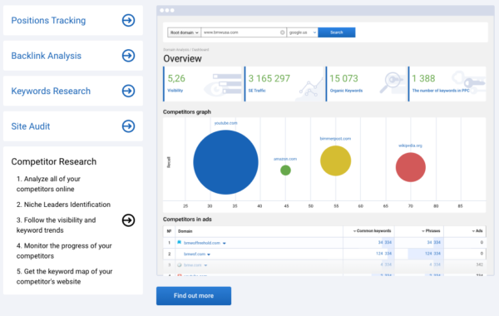
Task: Click the amazon.com graph label
Action: point(285,159)
